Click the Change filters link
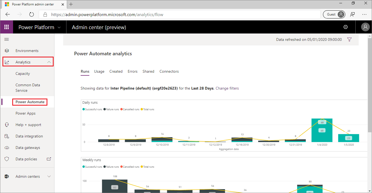 [227, 88]
